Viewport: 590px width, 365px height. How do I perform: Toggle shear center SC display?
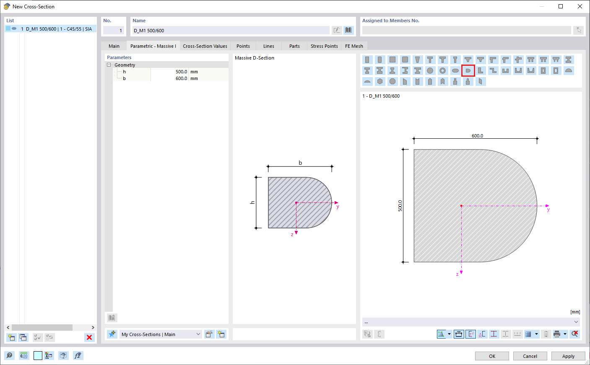[x=482, y=334]
